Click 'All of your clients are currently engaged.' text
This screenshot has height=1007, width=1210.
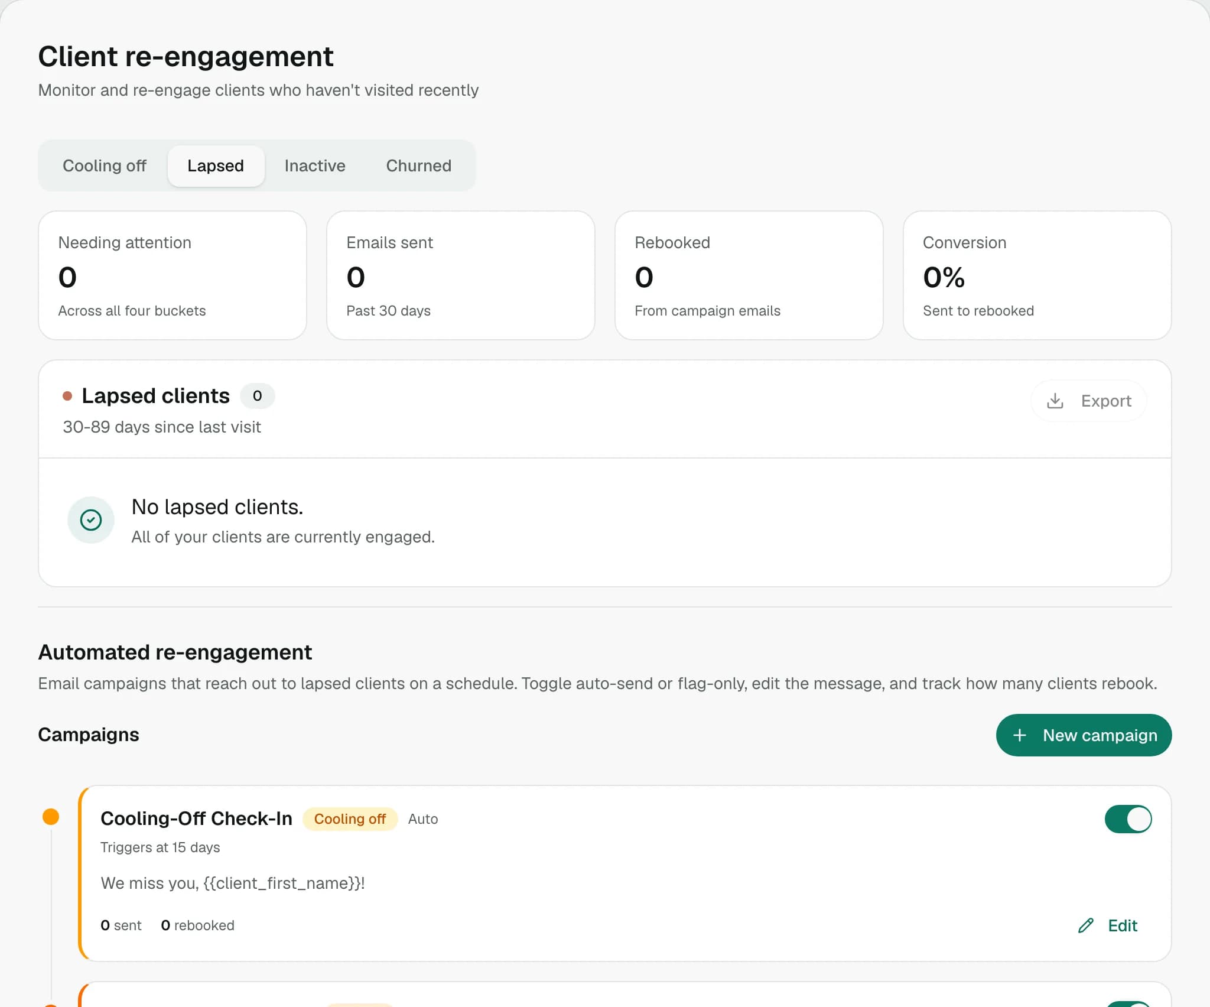(283, 537)
